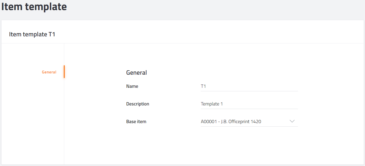The height and width of the screenshot is (166, 365).
Task: Click empty sidebar area below General
Action: (33, 121)
